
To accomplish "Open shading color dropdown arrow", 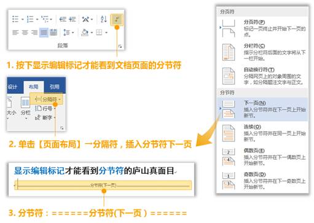I will [92, 33].
